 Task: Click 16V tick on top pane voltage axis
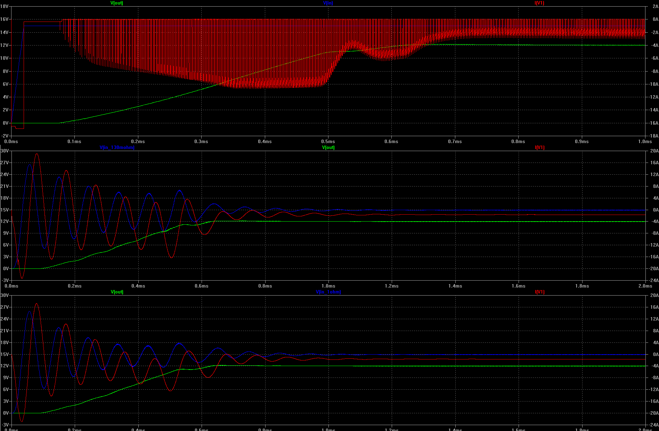pyautogui.click(x=4, y=19)
